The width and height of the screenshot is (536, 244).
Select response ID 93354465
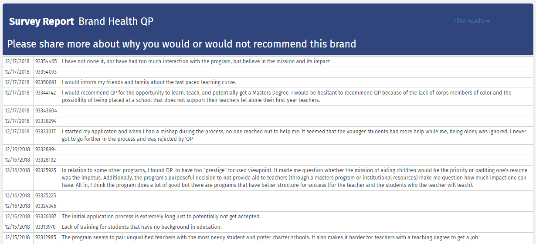(x=46, y=61)
